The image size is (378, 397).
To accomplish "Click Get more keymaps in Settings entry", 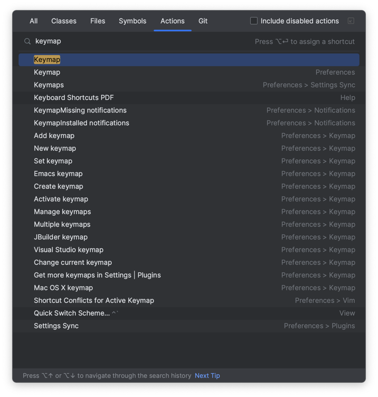I will tap(189, 275).
